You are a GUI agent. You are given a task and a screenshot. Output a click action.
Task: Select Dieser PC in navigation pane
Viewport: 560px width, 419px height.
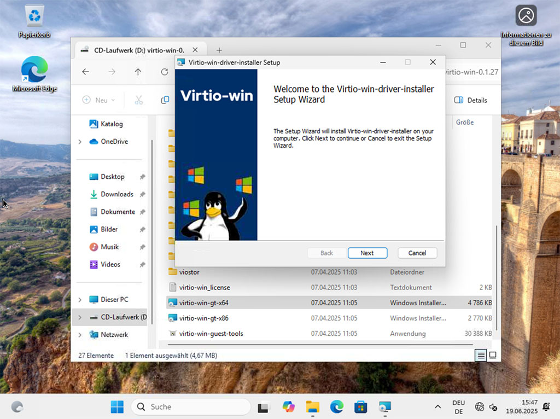[114, 299]
